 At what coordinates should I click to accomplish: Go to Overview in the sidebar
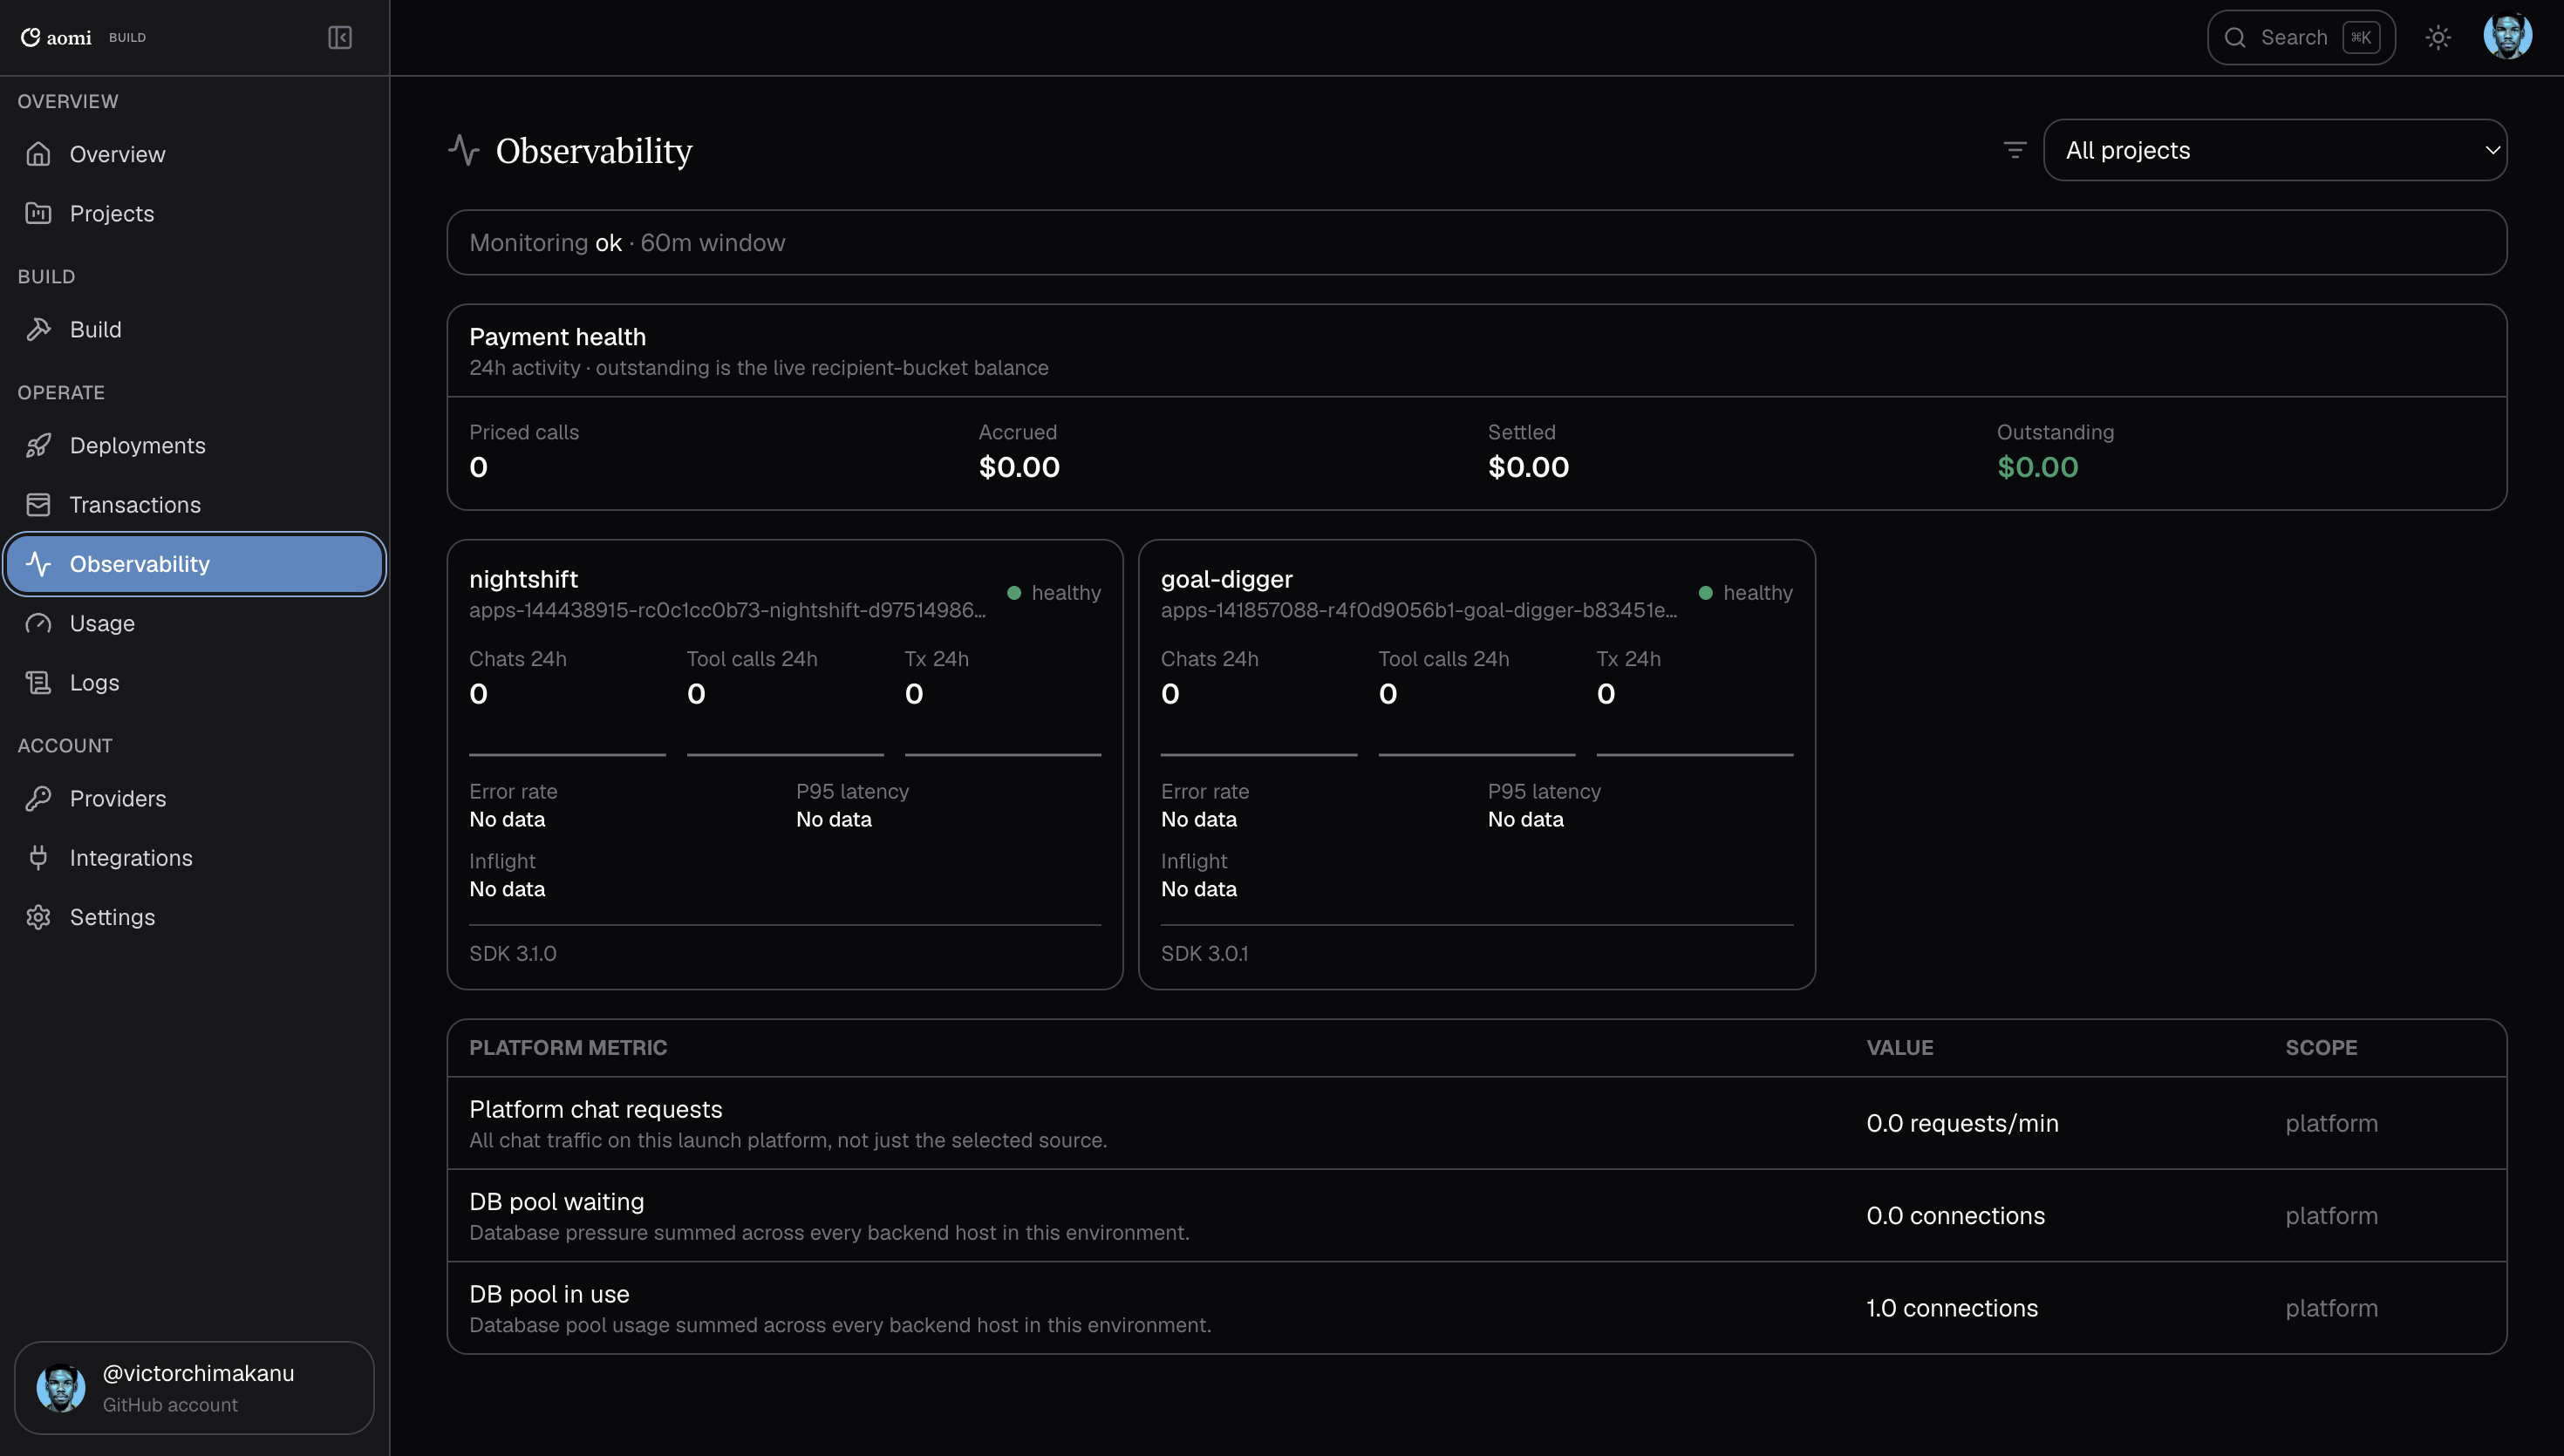(x=195, y=154)
